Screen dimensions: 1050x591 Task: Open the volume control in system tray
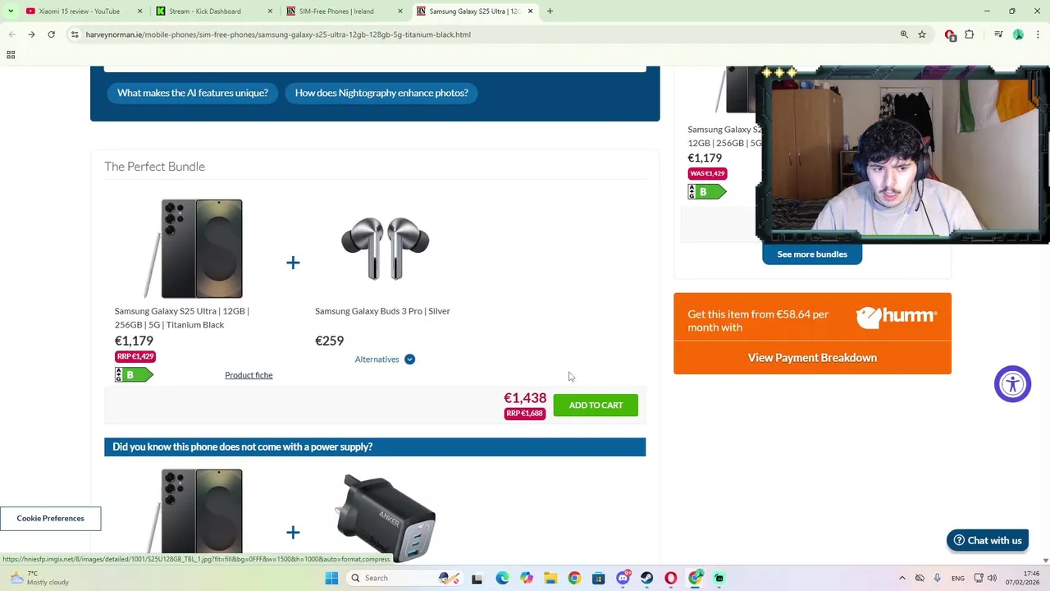(992, 578)
